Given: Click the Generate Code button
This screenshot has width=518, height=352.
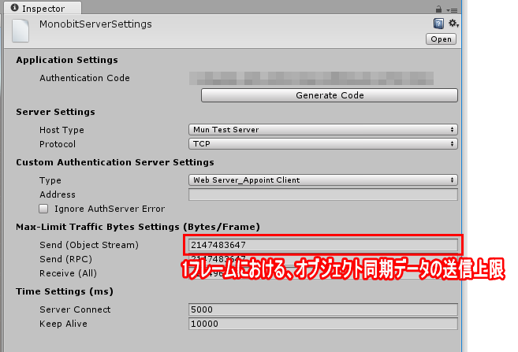Looking at the screenshot, I should pyautogui.click(x=330, y=95).
